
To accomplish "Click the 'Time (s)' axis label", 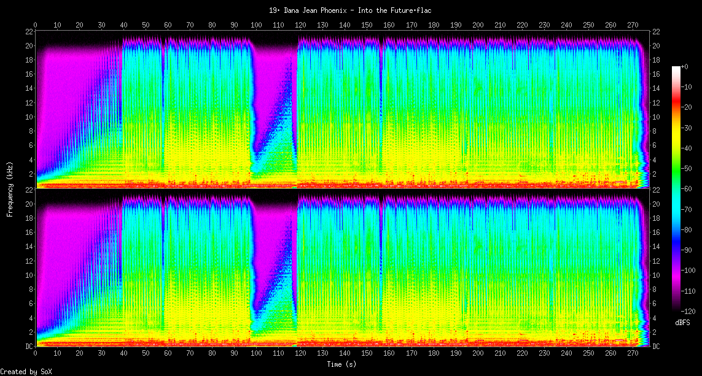I will [342, 365].
